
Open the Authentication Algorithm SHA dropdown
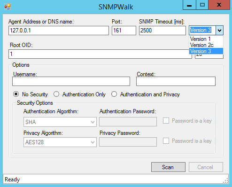pyautogui.click(x=60, y=122)
